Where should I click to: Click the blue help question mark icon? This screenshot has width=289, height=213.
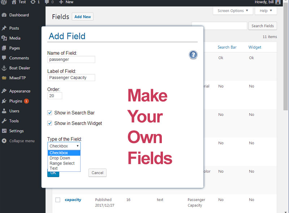(193, 55)
